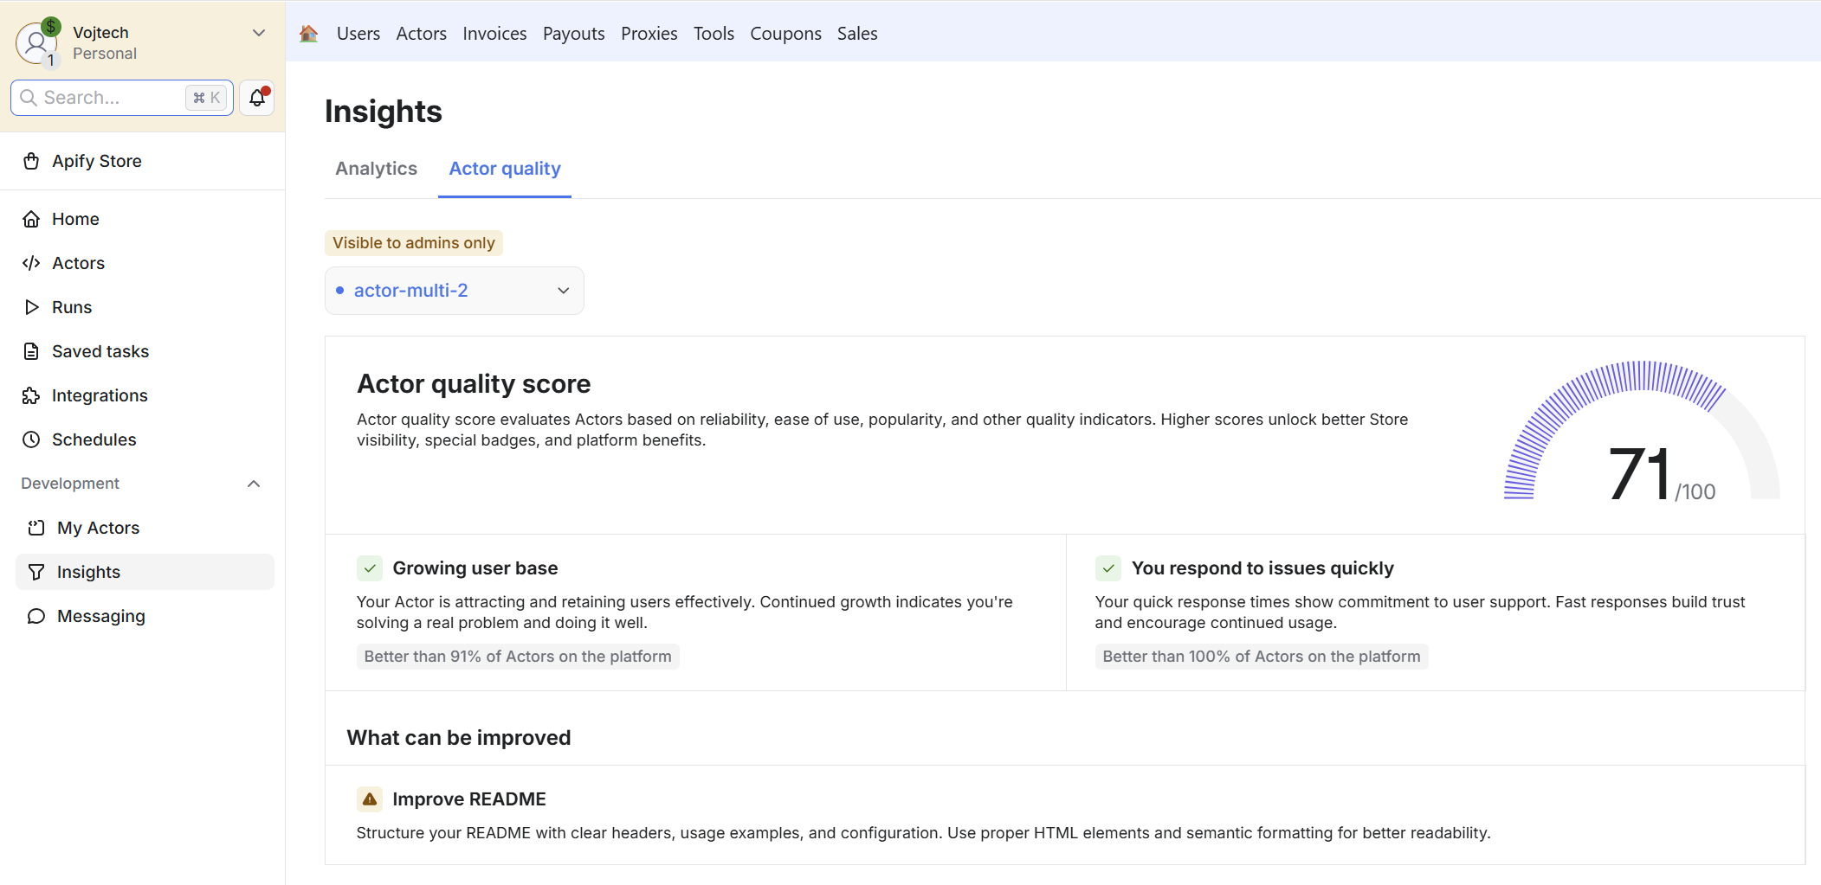Viewport: 1821px width, 885px height.
Task: Click the Apify Store bag icon
Action: pos(31,161)
